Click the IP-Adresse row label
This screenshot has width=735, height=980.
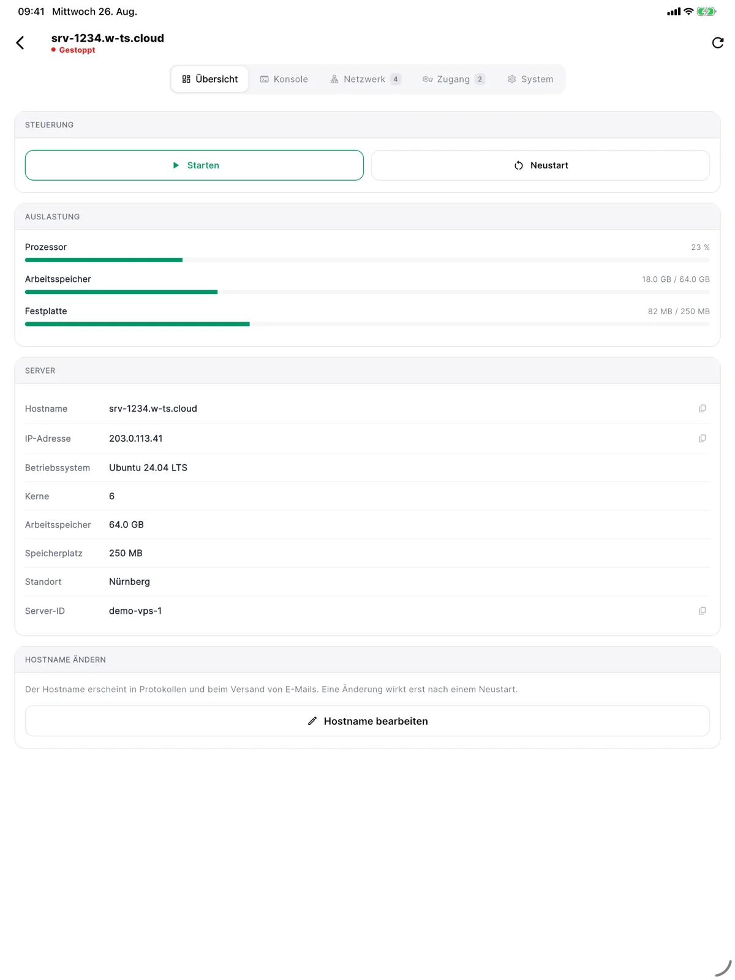coord(48,439)
